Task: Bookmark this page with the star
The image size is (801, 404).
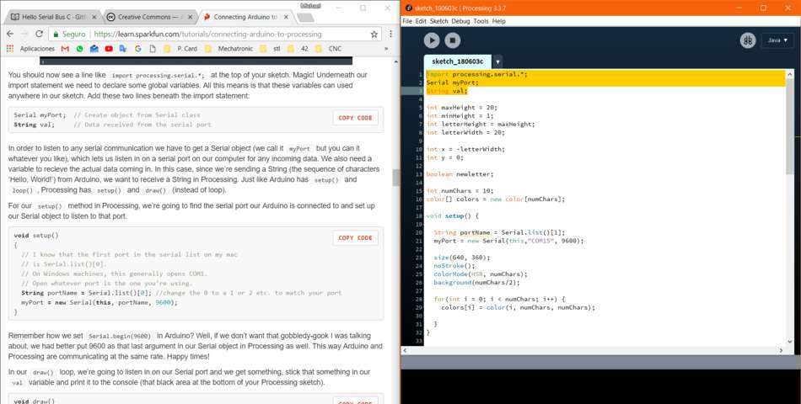Action: coord(374,35)
